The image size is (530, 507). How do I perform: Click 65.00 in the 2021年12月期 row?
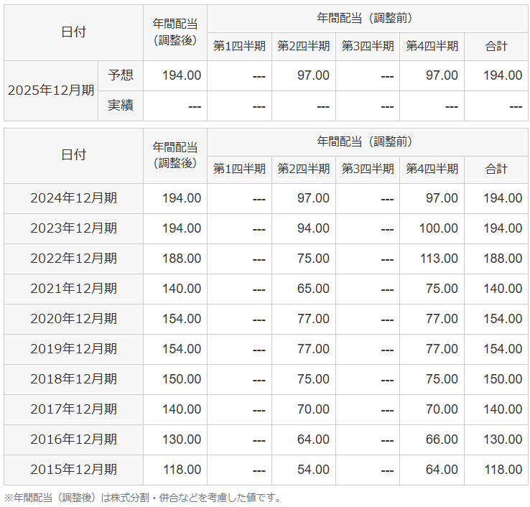click(x=313, y=289)
